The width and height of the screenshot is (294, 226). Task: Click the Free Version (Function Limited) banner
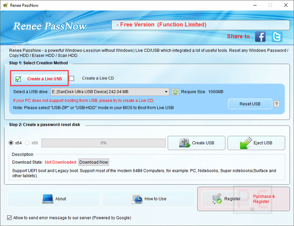pos(200,25)
